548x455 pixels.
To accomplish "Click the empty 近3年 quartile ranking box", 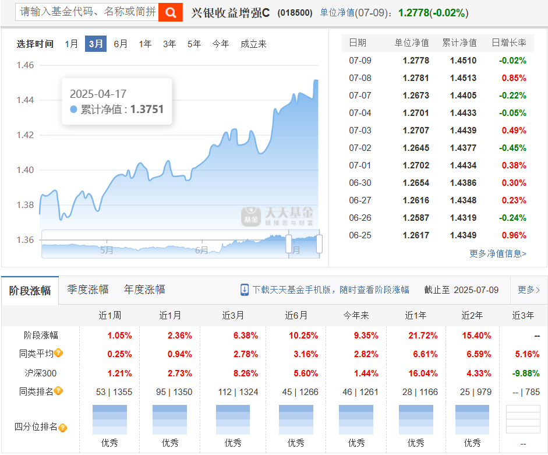I will click(523, 419).
